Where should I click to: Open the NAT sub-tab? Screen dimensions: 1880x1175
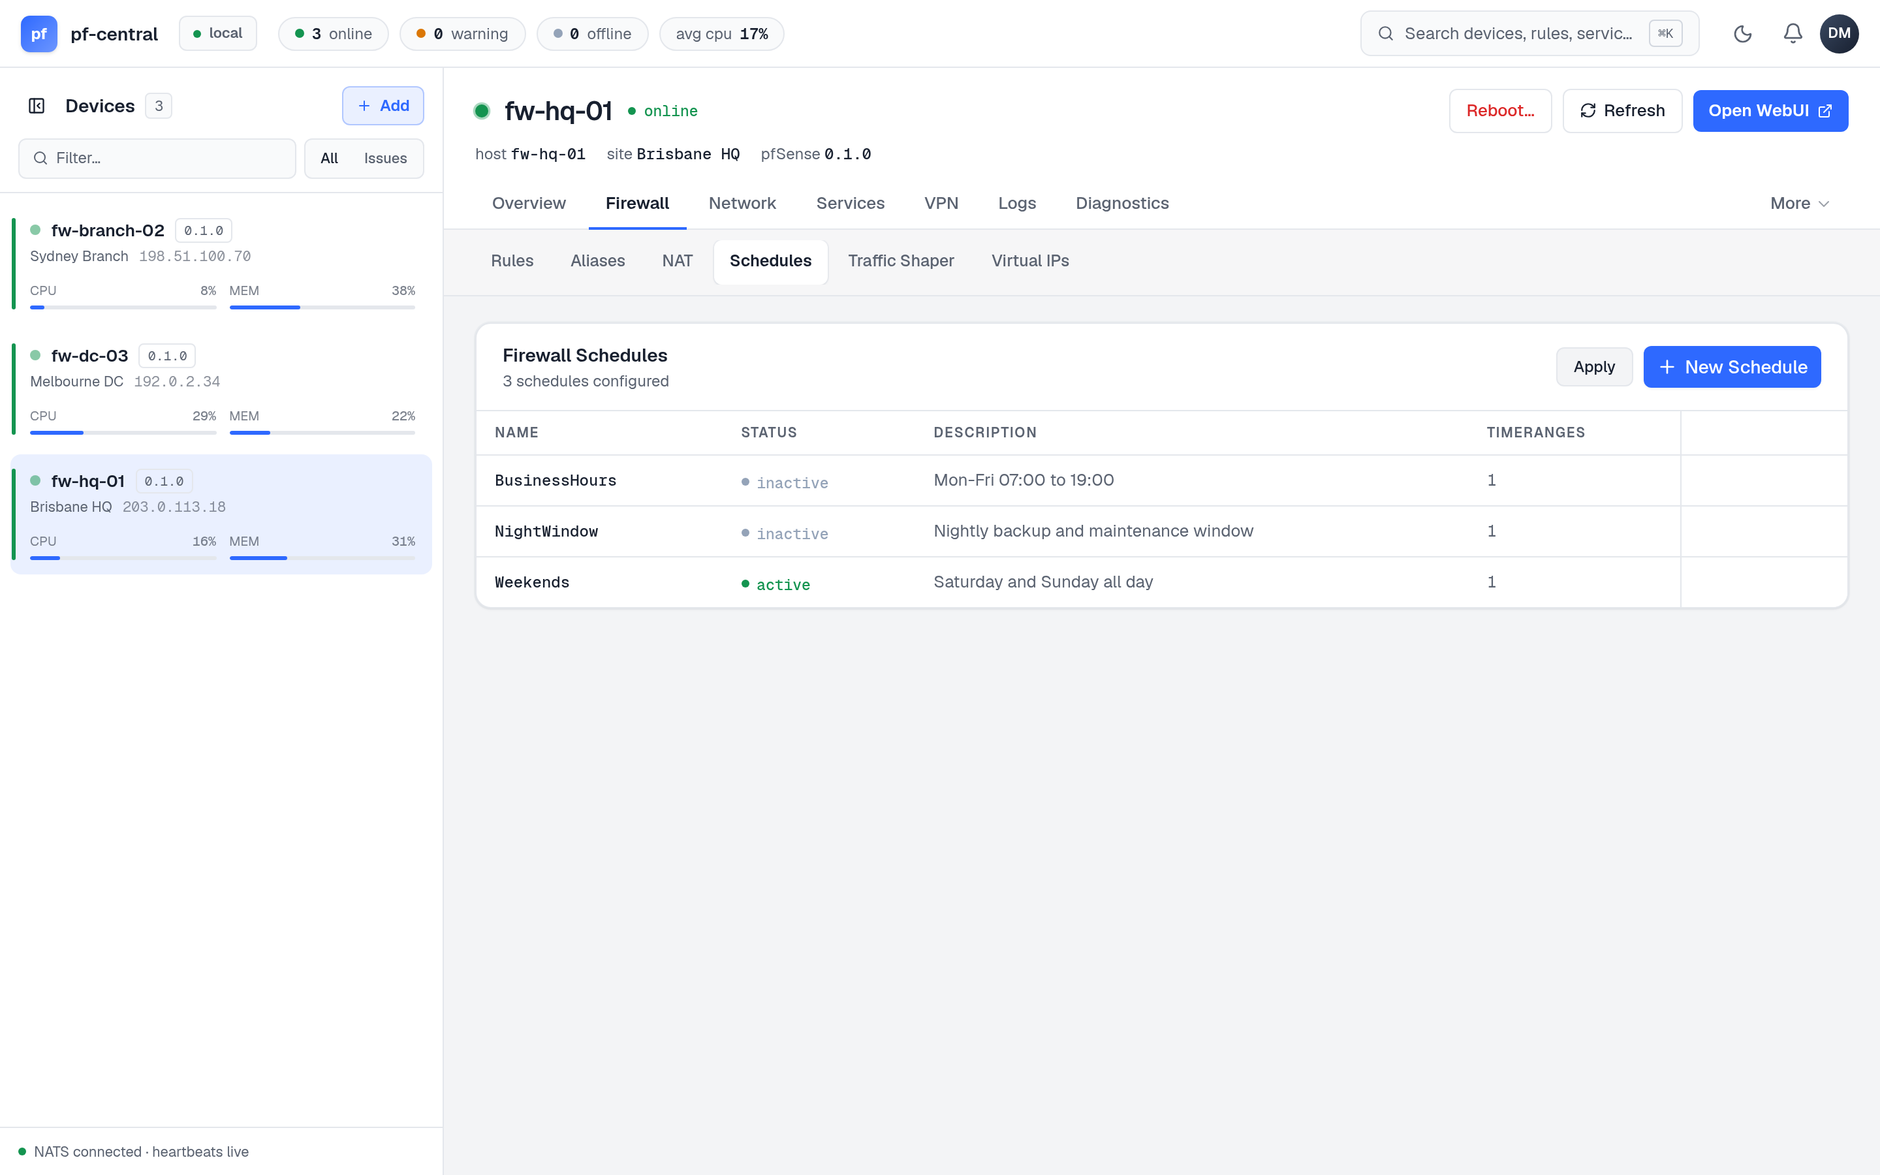point(677,261)
